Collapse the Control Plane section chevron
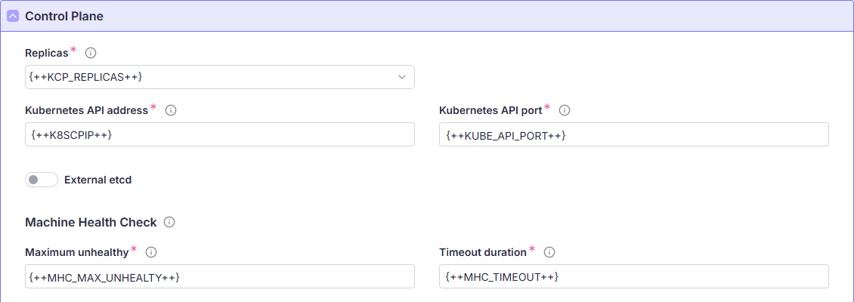The width and height of the screenshot is (854, 302). coord(13,16)
